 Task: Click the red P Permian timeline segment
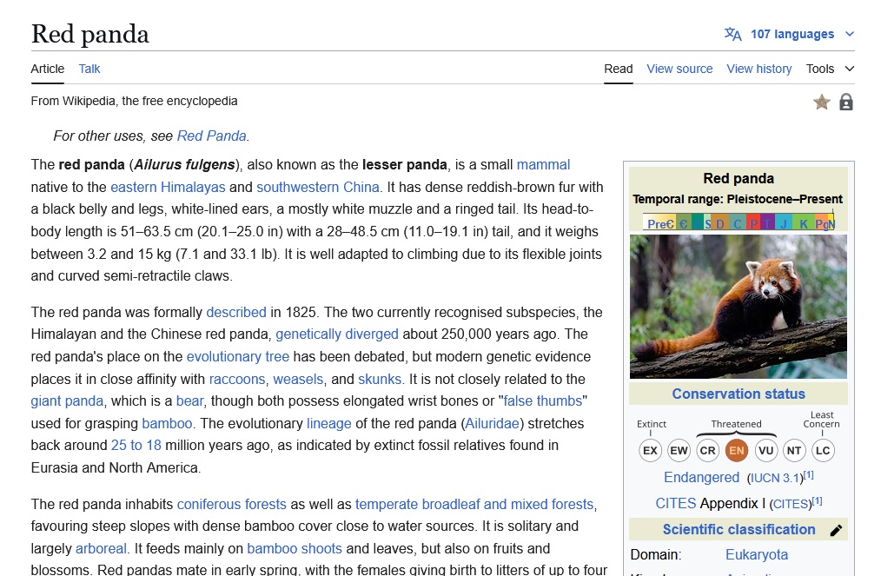(x=753, y=222)
